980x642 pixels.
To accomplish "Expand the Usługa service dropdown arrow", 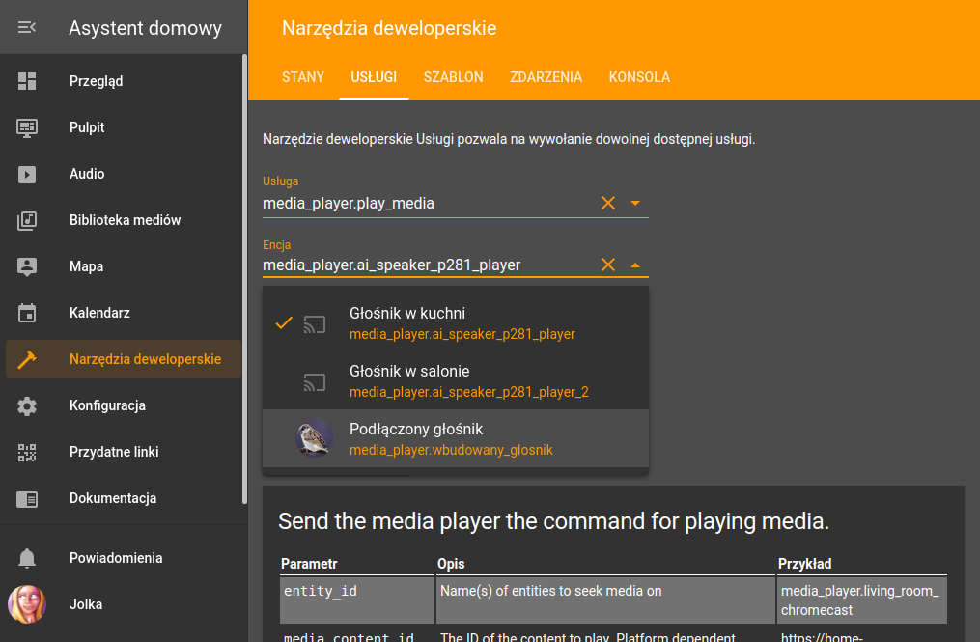I will click(x=635, y=203).
